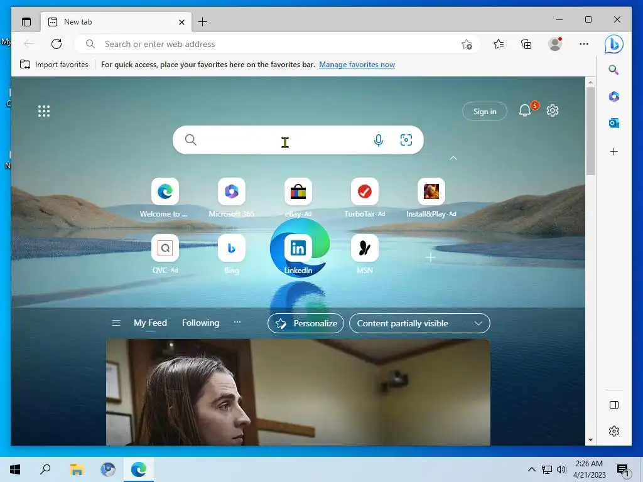The height and width of the screenshot is (482, 643).
Task: Open the feed more options ellipsis
Action: [237, 322]
